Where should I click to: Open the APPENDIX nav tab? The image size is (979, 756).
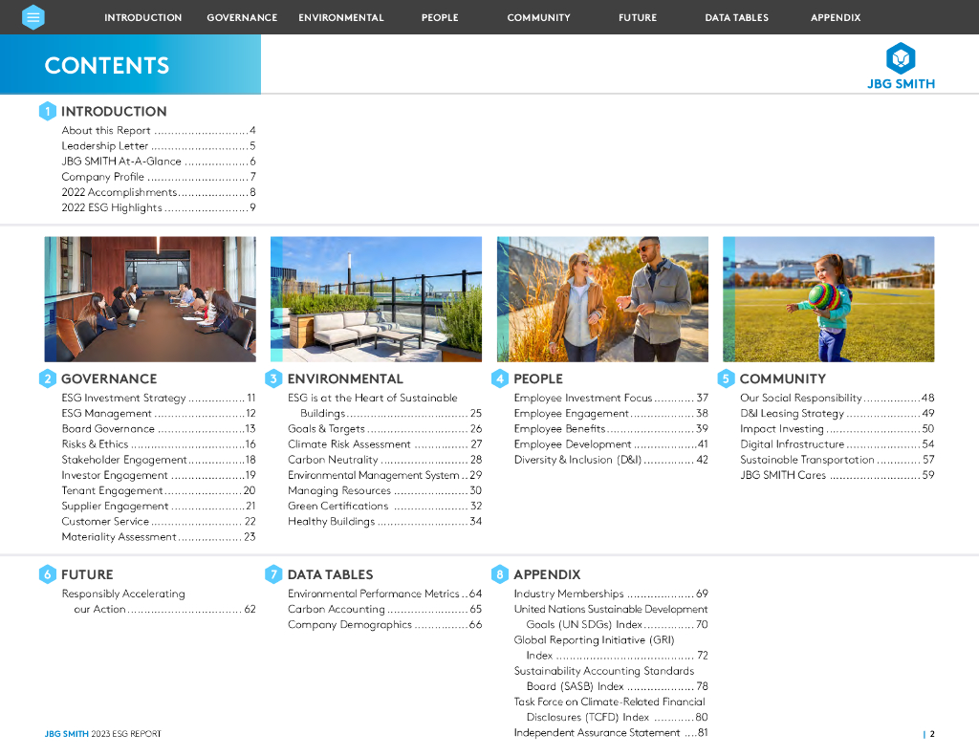[x=836, y=17]
